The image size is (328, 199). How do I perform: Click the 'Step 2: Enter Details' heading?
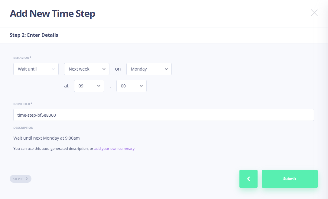click(x=34, y=35)
